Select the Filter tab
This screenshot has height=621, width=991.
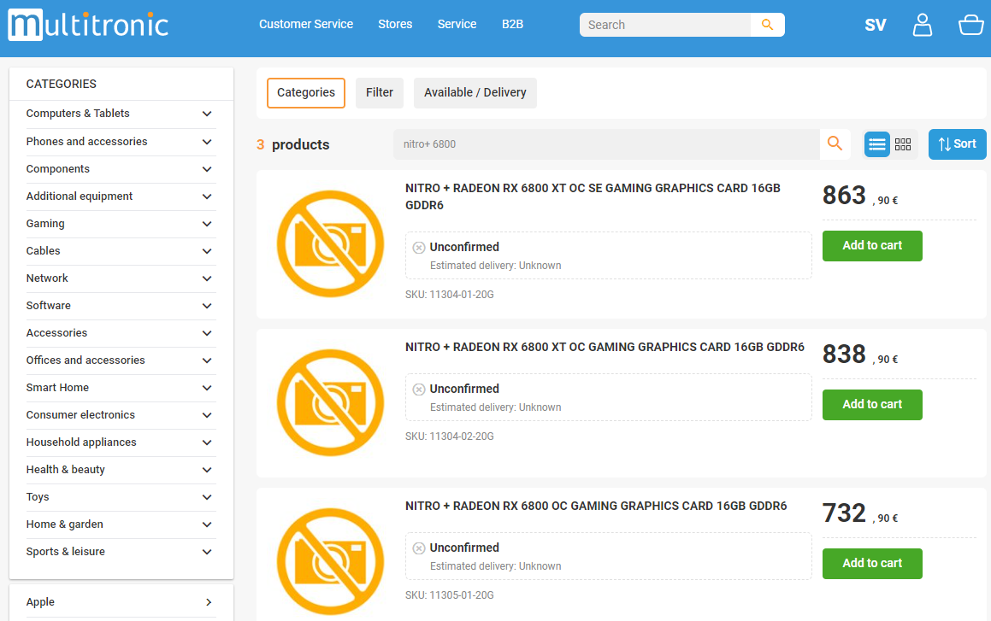click(379, 93)
